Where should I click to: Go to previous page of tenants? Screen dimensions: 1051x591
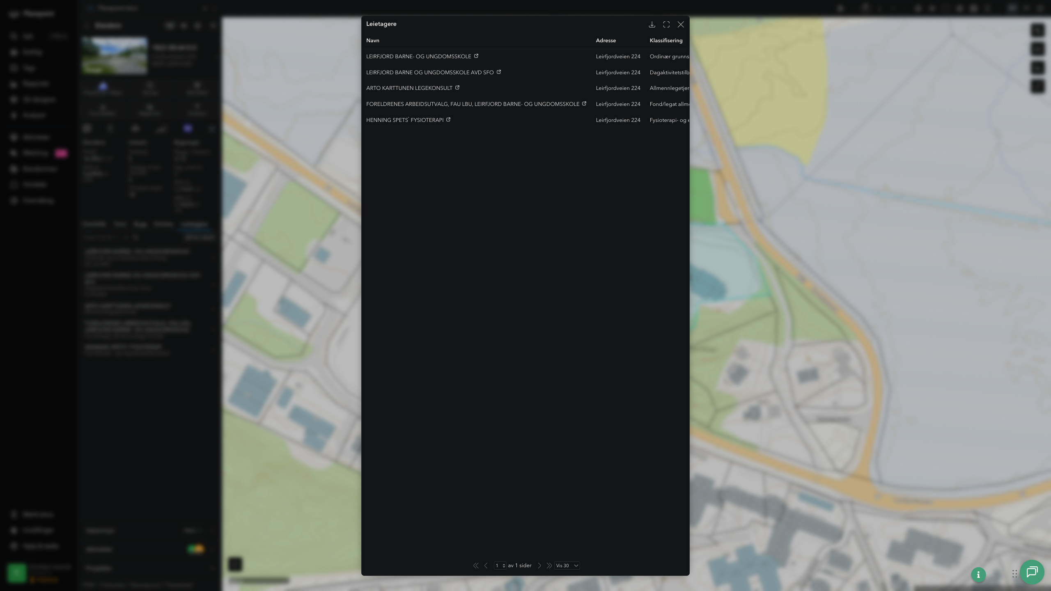pos(486,566)
